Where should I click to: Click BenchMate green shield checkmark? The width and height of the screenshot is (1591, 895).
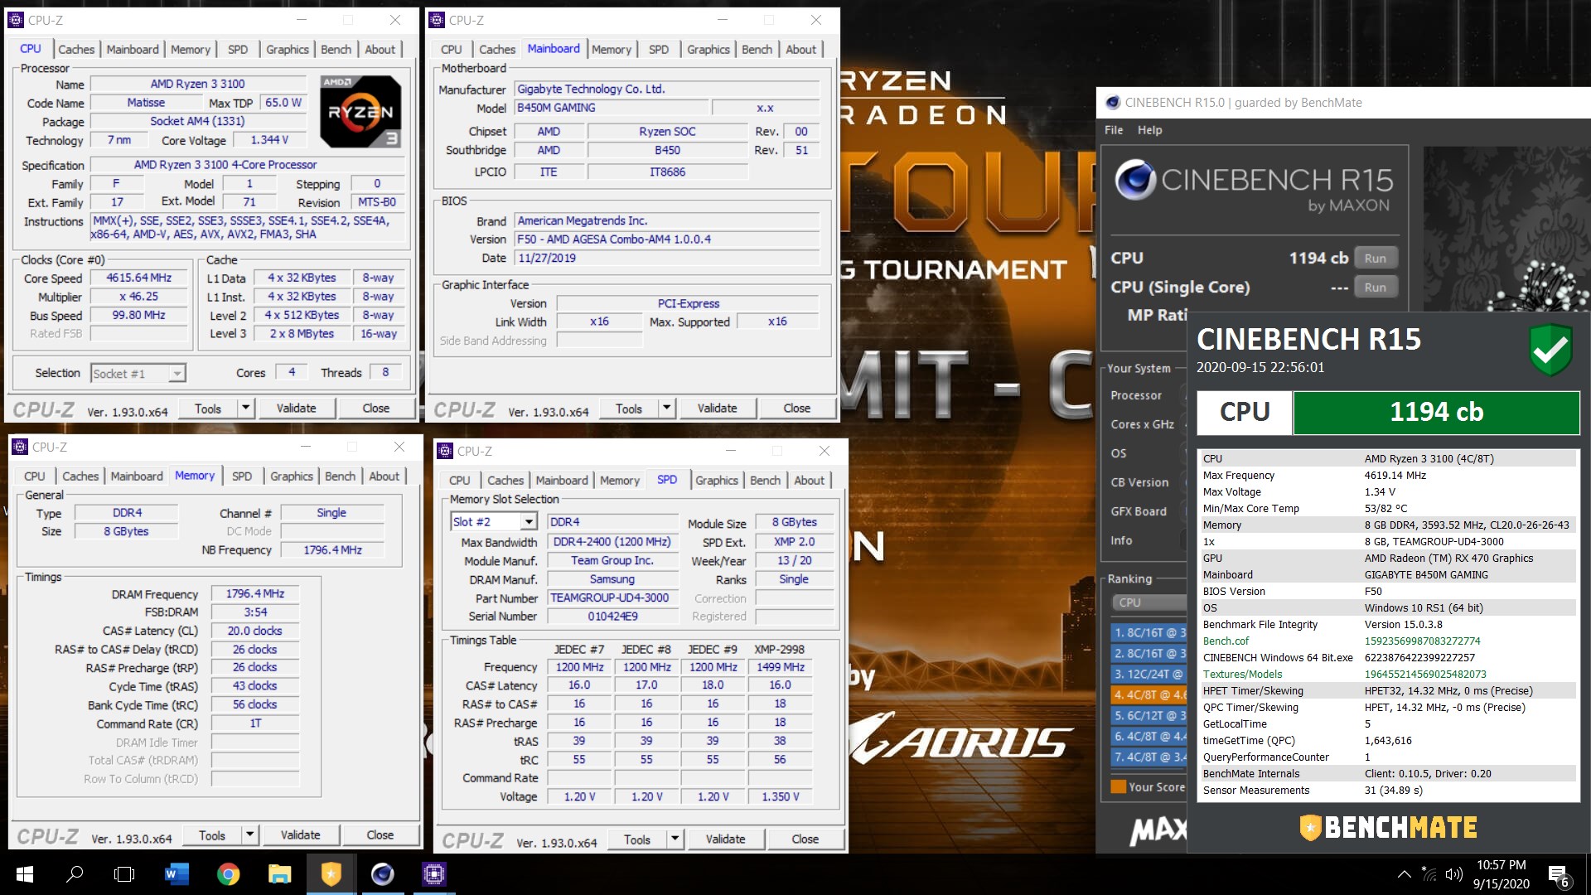(1550, 350)
